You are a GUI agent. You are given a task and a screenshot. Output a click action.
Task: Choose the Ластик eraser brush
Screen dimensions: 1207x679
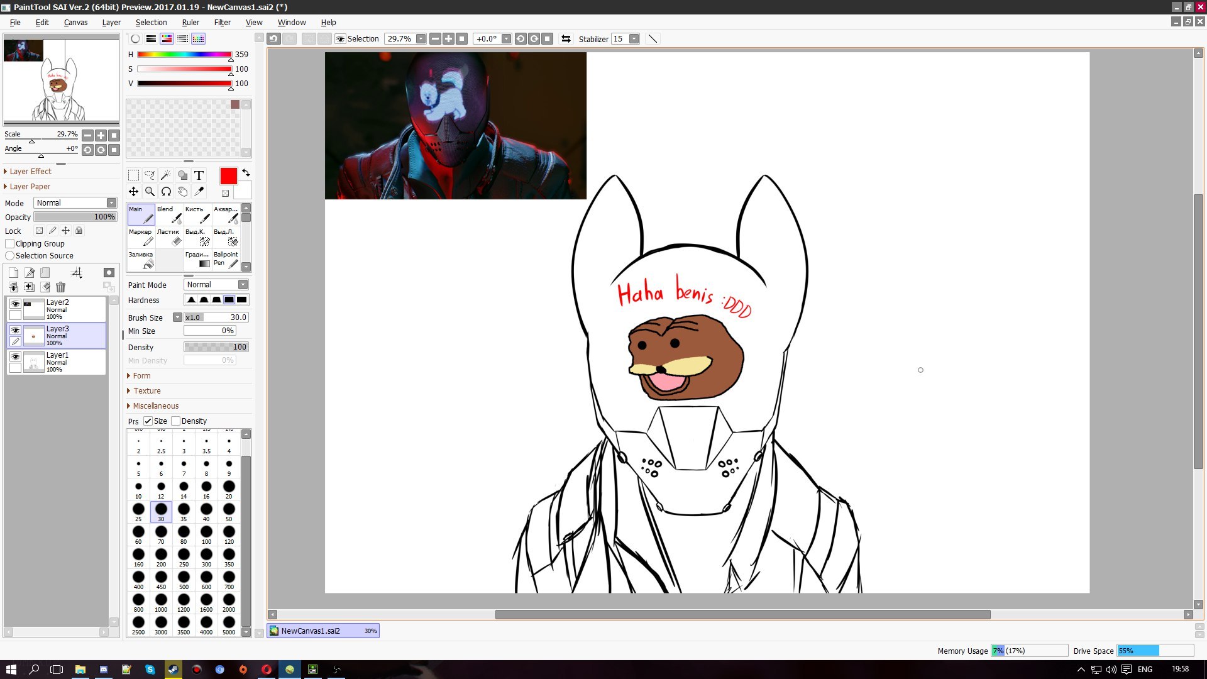(168, 237)
